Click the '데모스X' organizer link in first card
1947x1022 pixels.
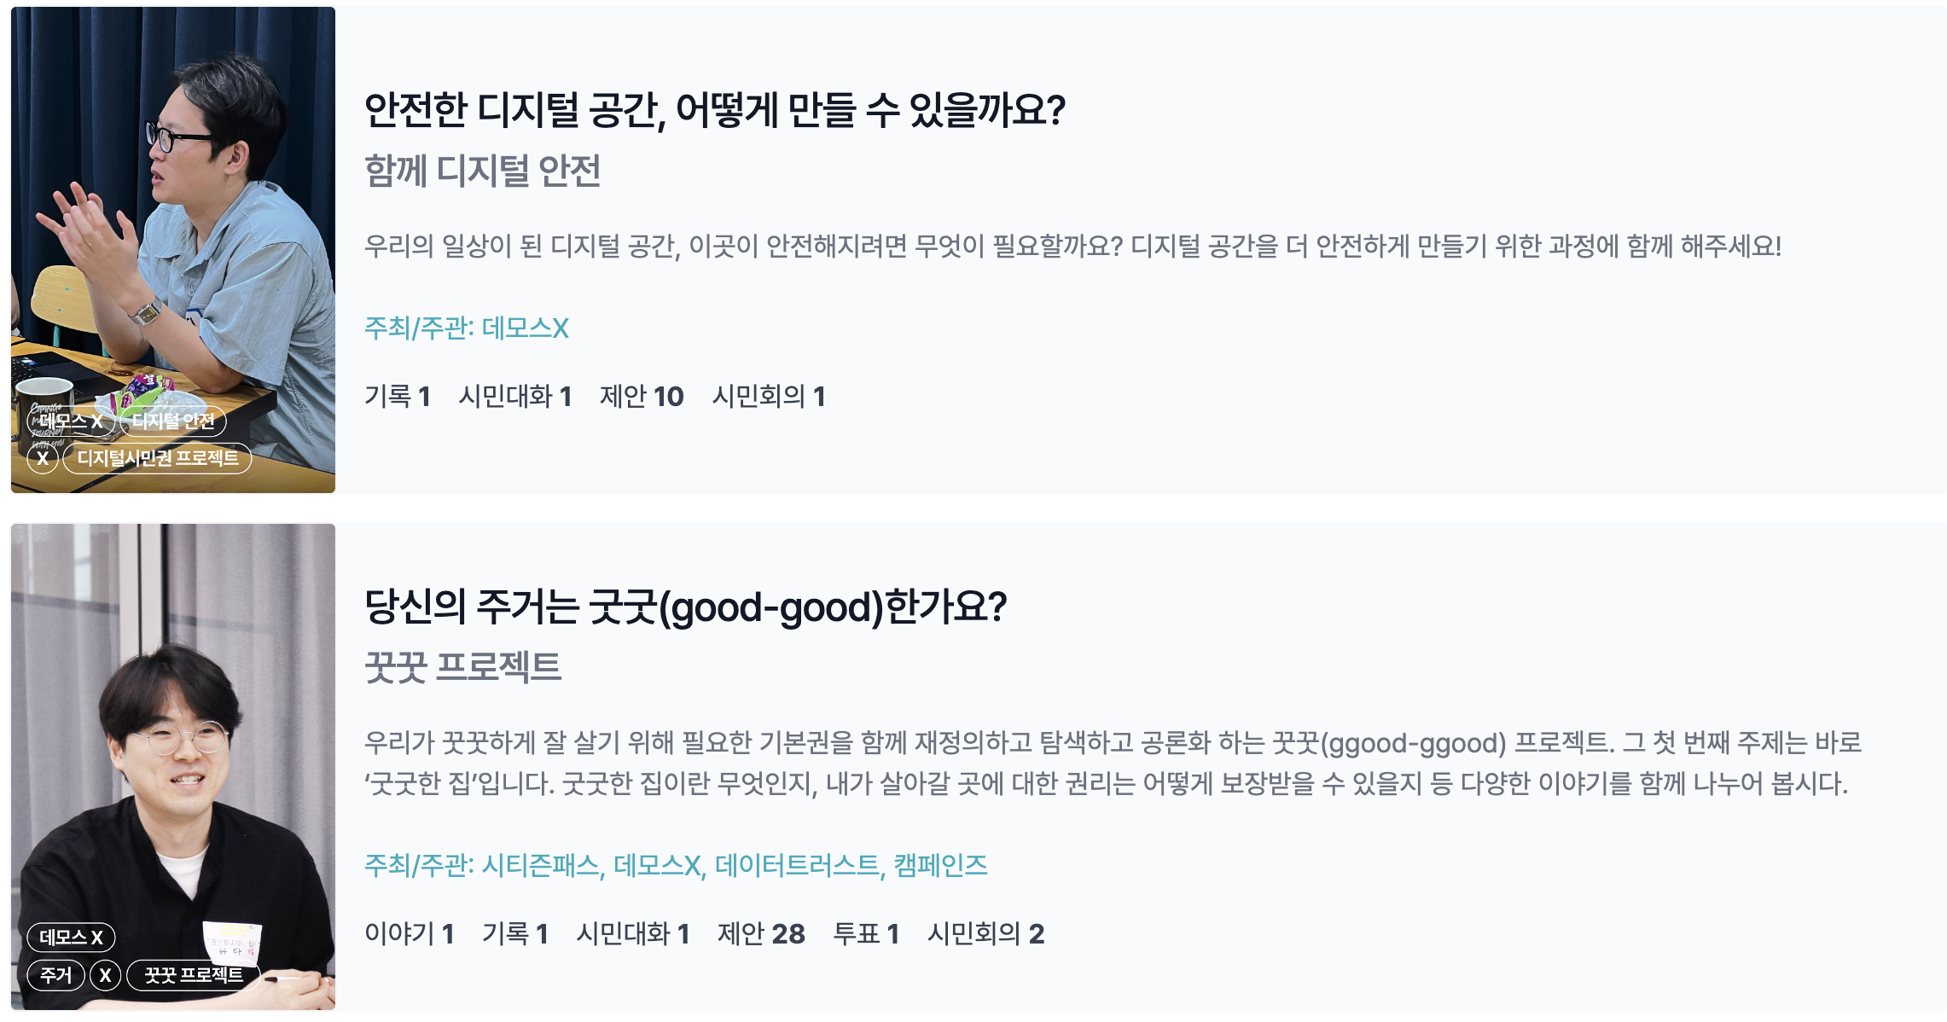coord(467,328)
